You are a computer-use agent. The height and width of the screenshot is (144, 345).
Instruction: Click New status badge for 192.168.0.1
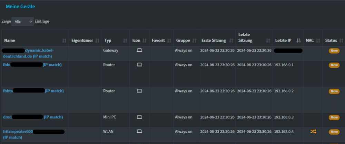point(334,65)
